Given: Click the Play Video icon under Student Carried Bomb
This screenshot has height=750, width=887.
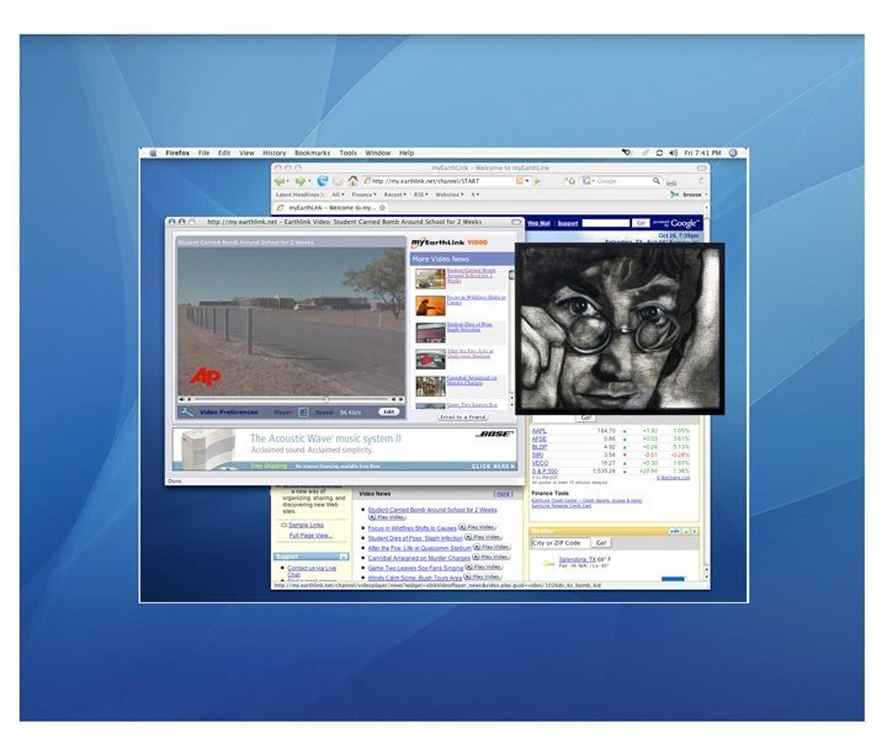Looking at the screenshot, I should [x=387, y=517].
